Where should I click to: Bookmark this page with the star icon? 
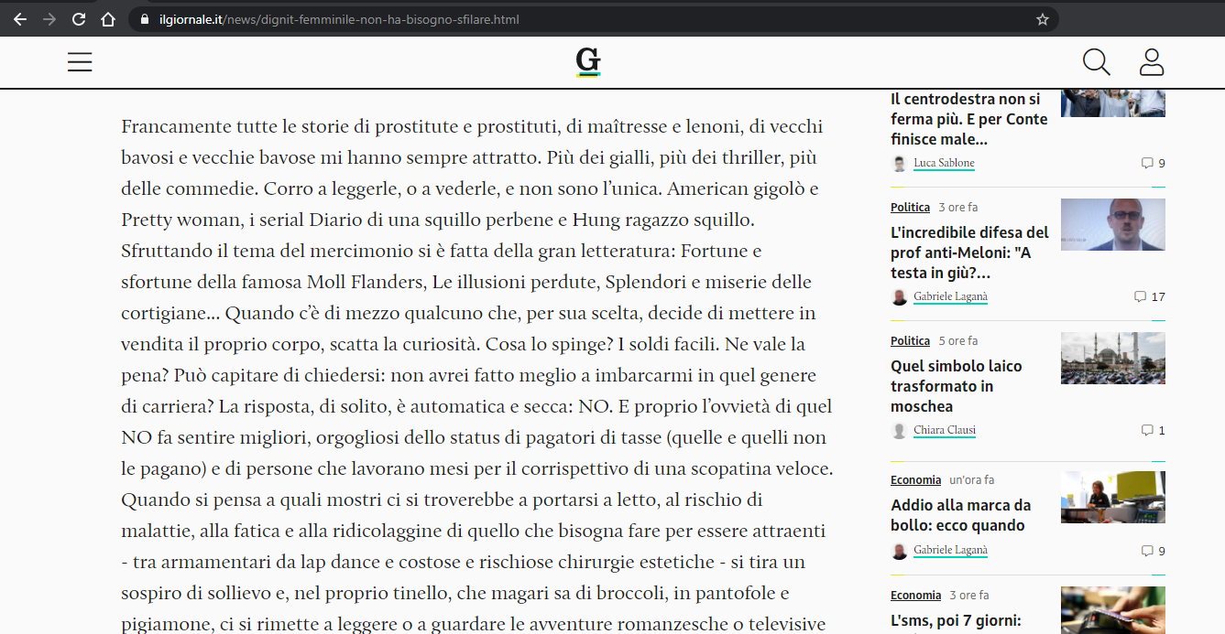tap(1042, 19)
